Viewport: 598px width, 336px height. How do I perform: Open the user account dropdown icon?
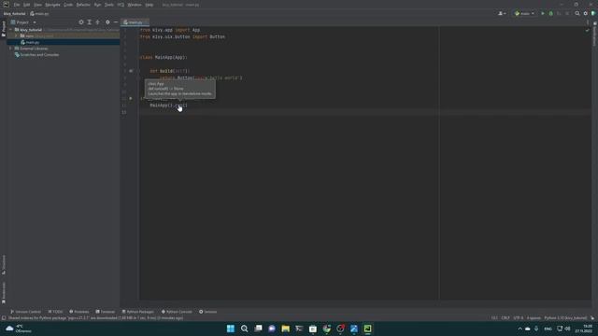(x=502, y=14)
